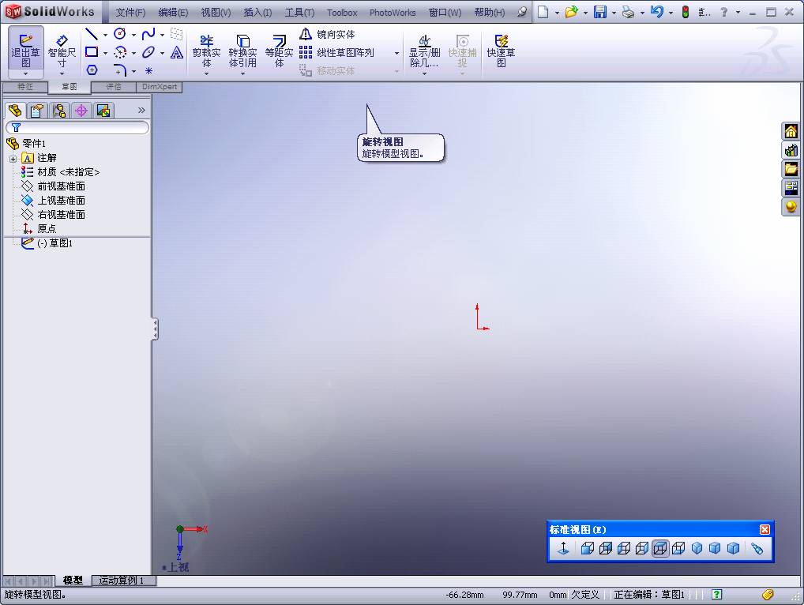Select the Smart Dimension (智能尺寸) tool
The image size is (804, 605).
[x=62, y=52]
